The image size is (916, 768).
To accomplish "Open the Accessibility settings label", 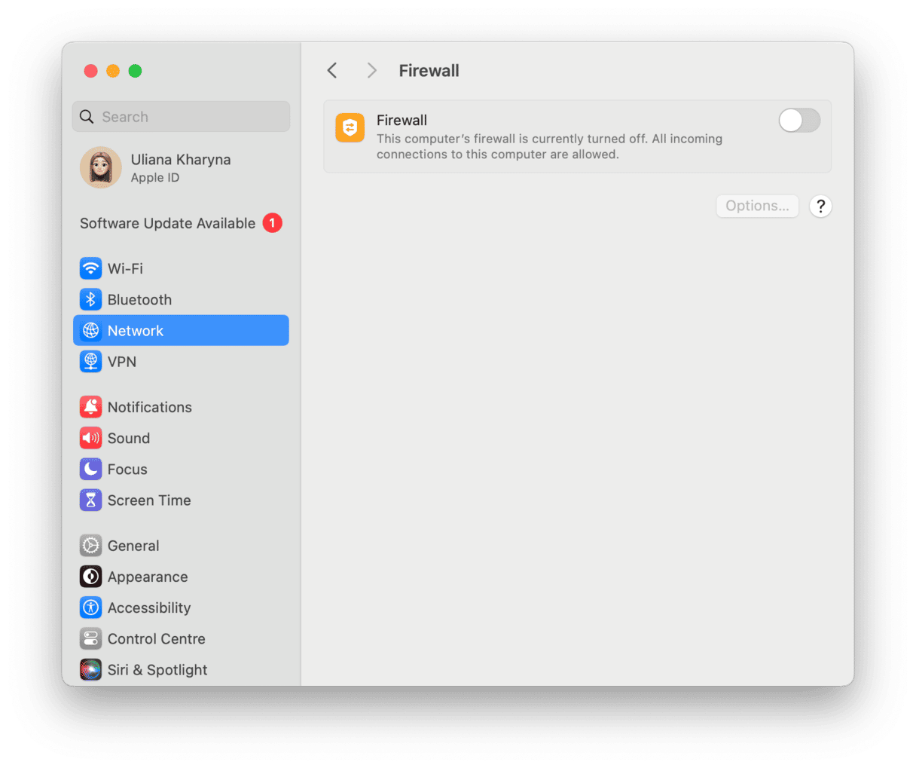I will click(x=149, y=607).
